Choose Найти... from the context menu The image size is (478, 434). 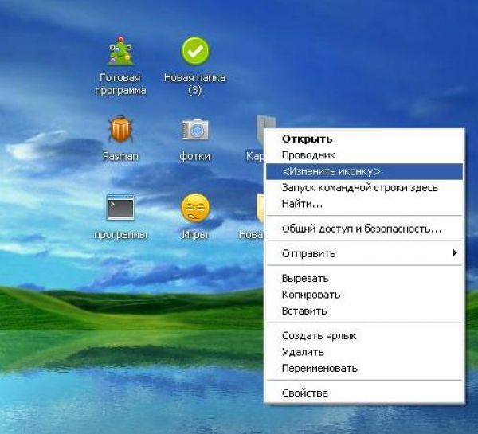tap(365, 204)
